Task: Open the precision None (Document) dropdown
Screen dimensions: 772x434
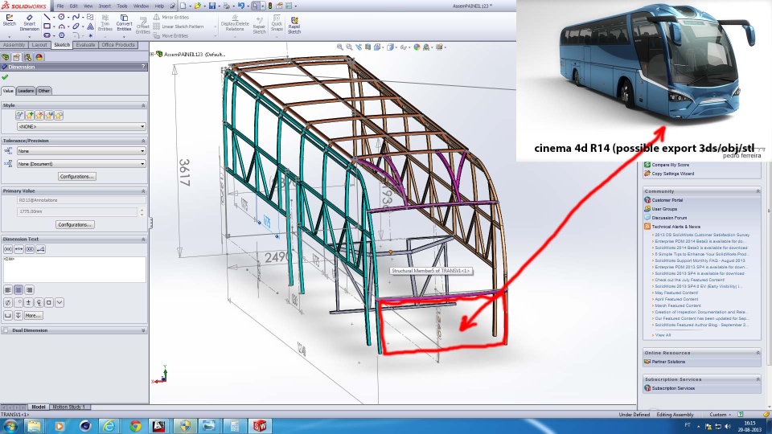Action: 81,164
